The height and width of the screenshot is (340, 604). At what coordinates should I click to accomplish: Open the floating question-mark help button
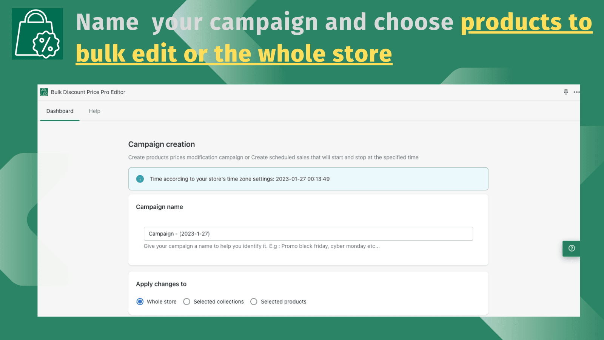coord(571,249)
